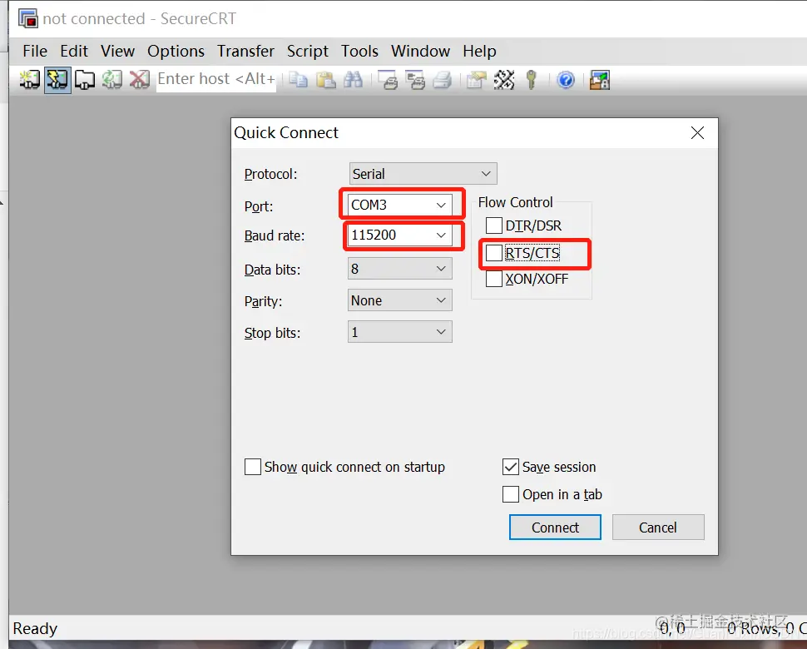The width and height of the screenshot is (807, 649).
Task: Click the SecureCRT title bar app icon
Action: tap(27, 18)
